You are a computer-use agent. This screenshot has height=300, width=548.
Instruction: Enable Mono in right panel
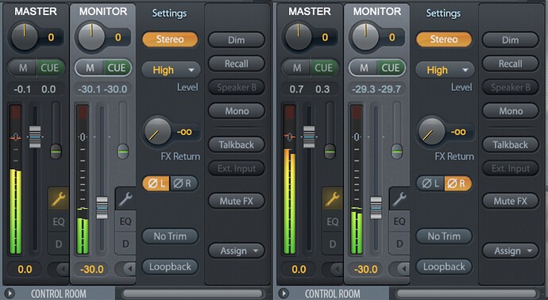511,111
